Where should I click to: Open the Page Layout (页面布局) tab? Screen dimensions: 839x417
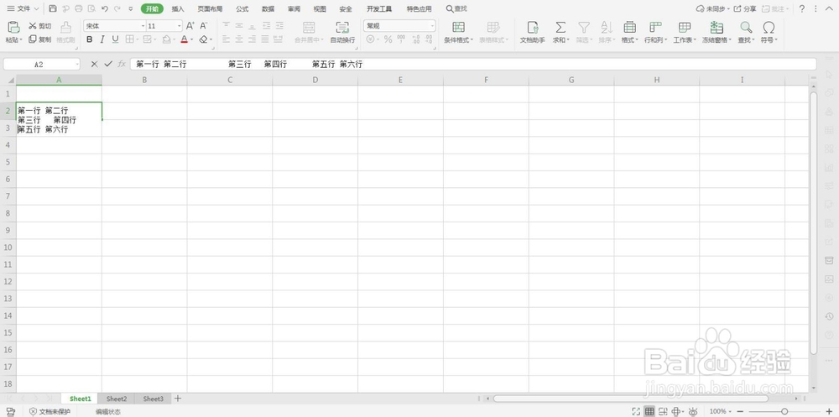[x=210, y=8]
